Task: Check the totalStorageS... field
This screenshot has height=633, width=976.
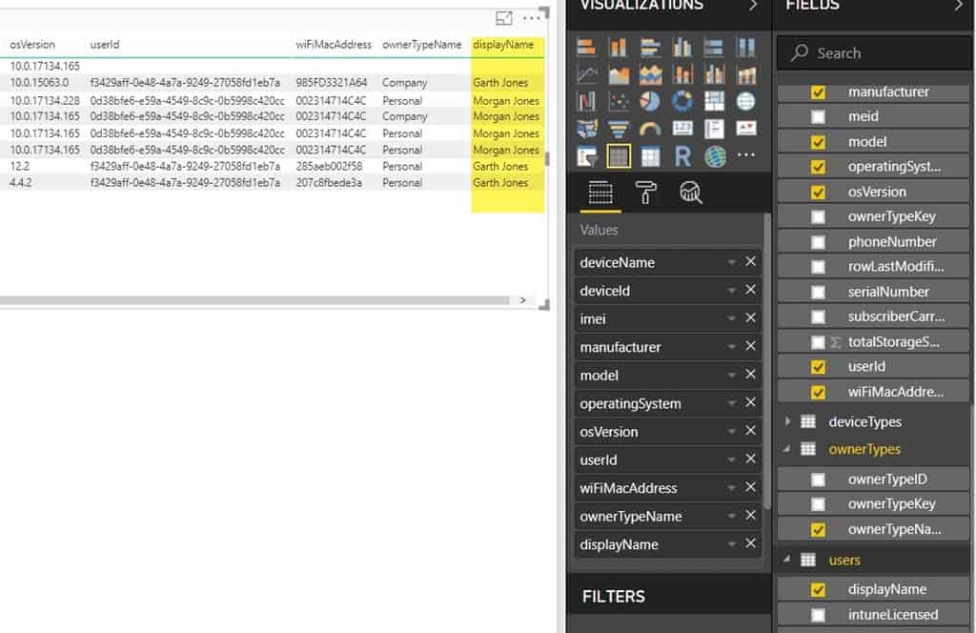Action: [x=818, y=341]
